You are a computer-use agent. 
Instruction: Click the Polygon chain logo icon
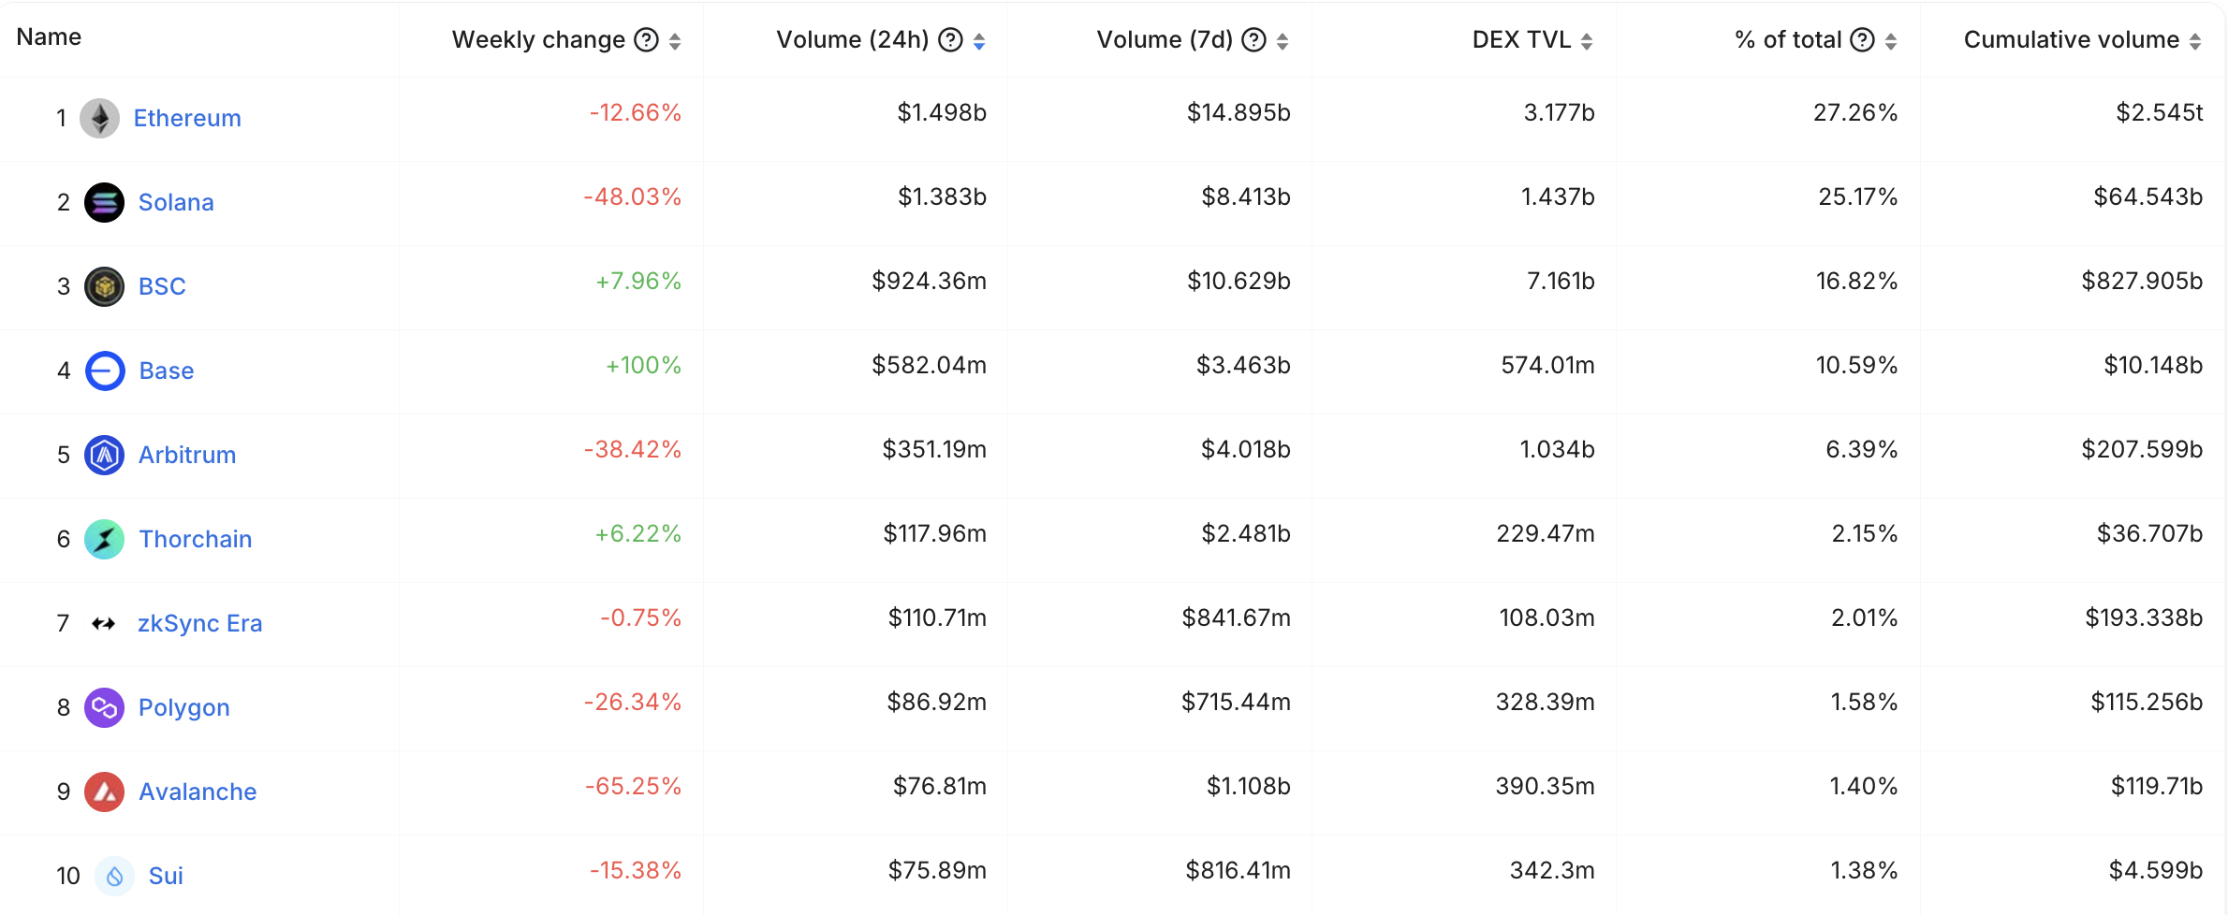coord(104,707)
